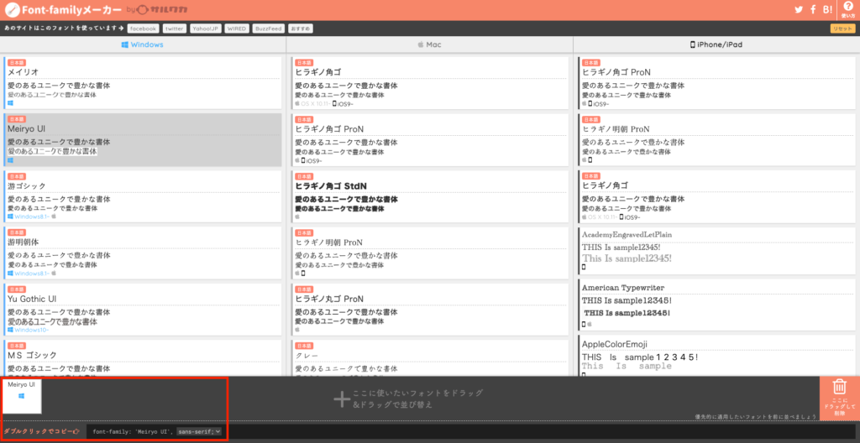Show fonts used by facebook
This screenshot has height=443, width=860.
143,29
